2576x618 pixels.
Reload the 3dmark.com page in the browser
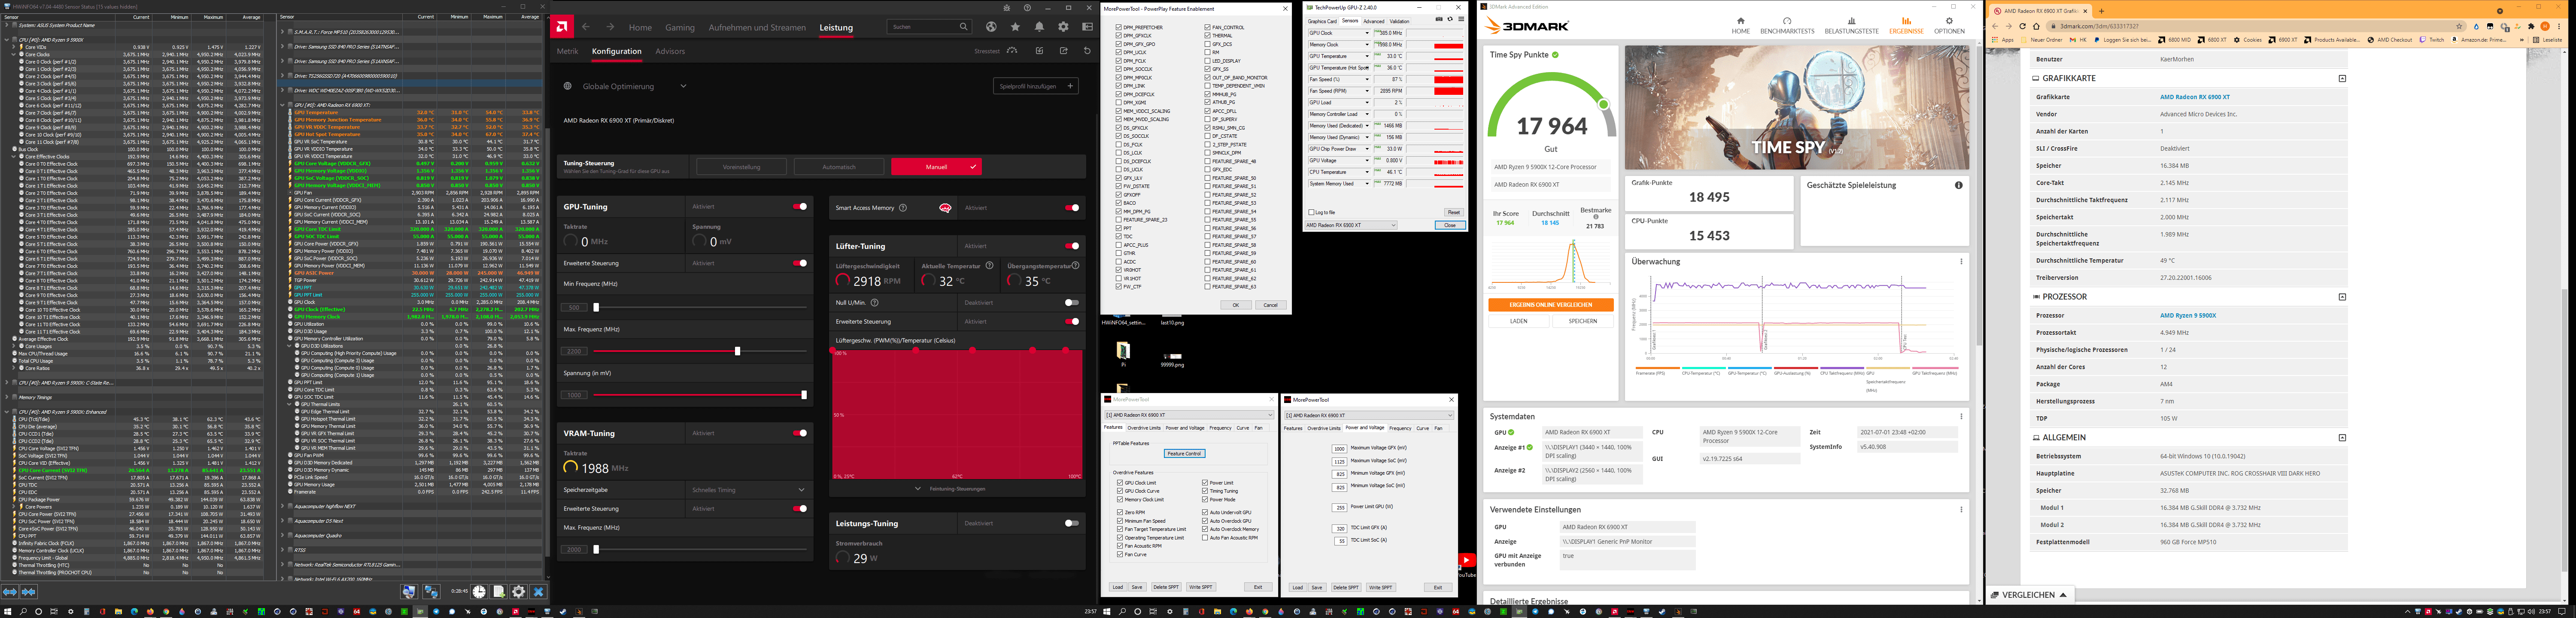2022,26
